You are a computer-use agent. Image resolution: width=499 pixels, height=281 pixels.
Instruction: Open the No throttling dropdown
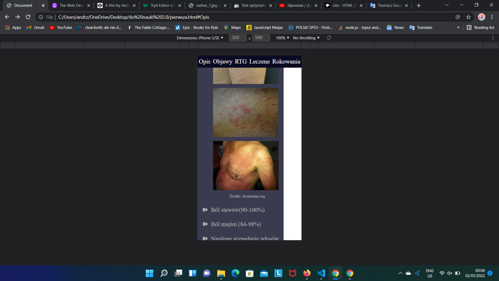point(306,38)
